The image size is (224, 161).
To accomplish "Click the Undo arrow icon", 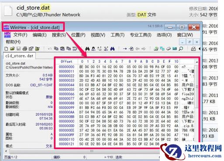I will (x=50, y=49).
